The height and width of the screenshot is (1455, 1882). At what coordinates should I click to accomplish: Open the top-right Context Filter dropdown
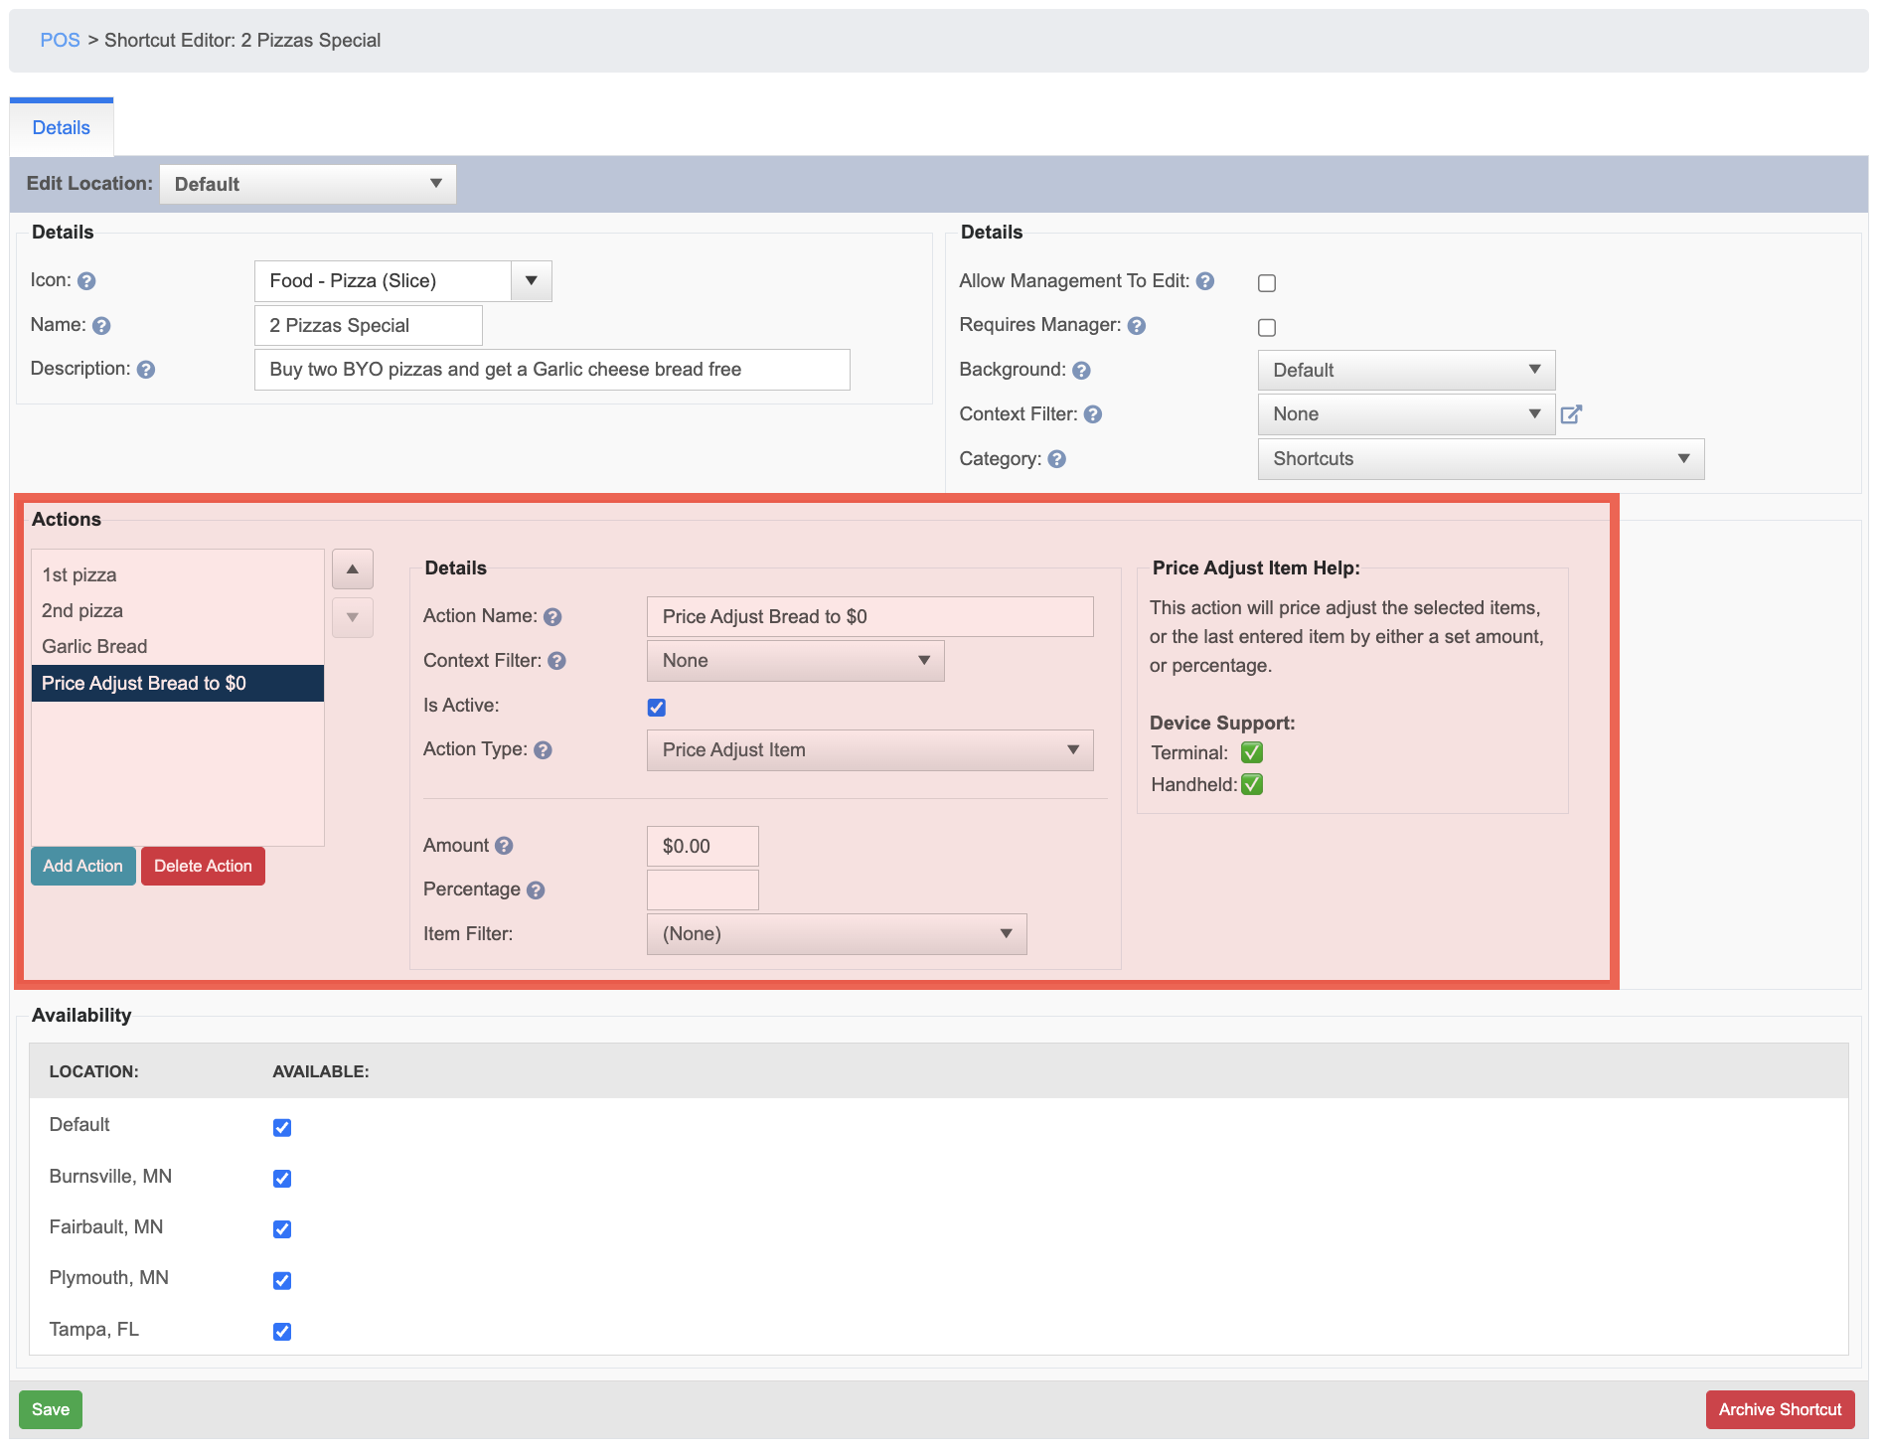click(x=1406, y=414)
